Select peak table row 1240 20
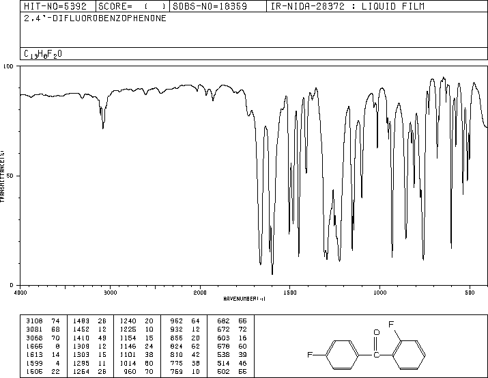The image size is (488, 378). pyautogui.click(x=137, y=321)
